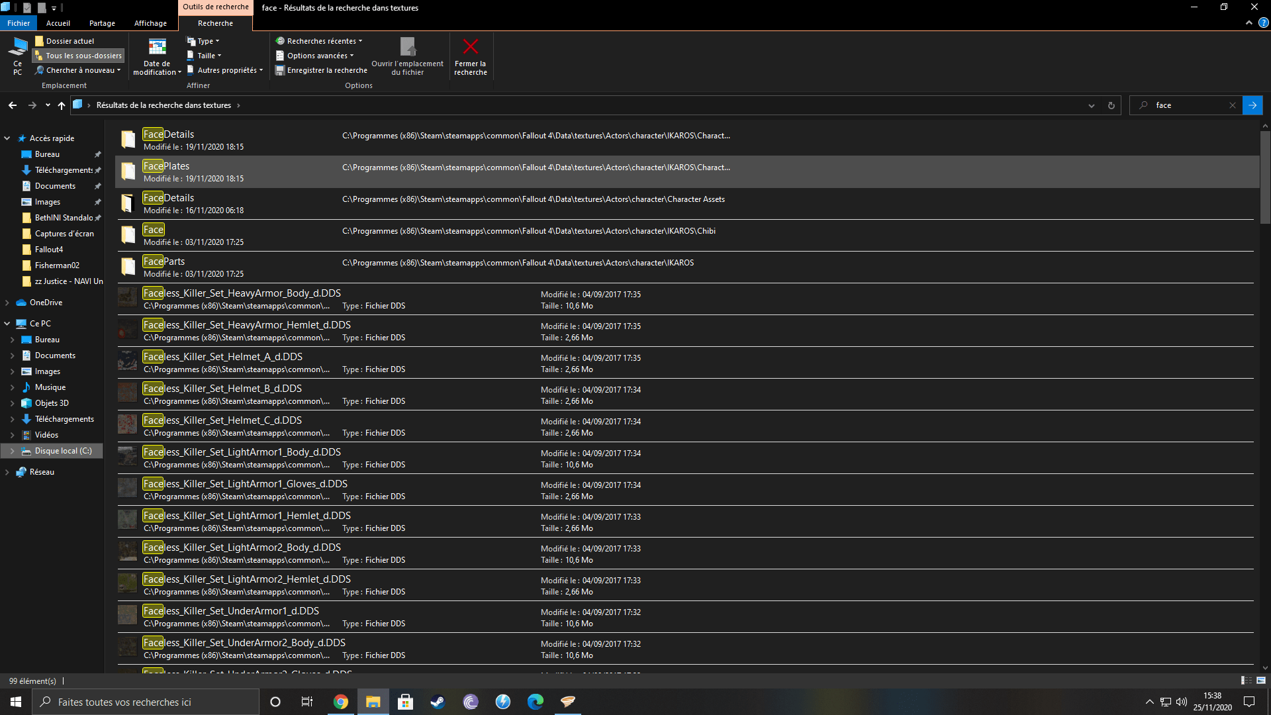Click the Cortana circle icon
The image size is (1271, 715).
[275, 702]
